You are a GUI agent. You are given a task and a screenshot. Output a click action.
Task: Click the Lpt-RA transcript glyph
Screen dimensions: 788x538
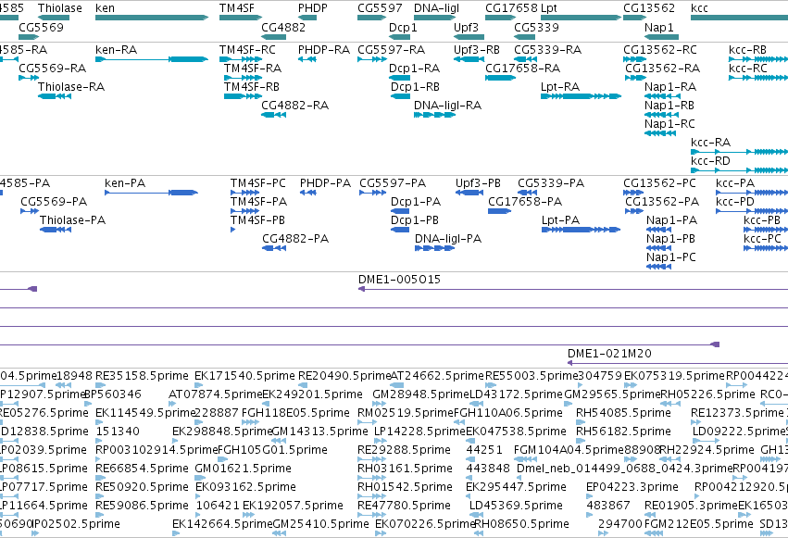581,96
